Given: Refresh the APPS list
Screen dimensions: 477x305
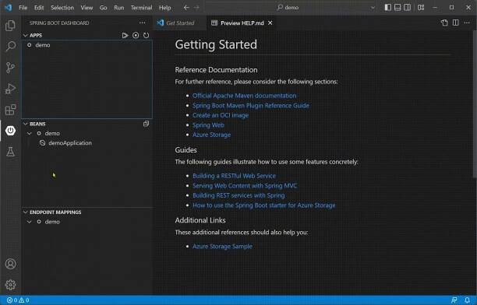Looking at the screenshot, I should point(147,35).
